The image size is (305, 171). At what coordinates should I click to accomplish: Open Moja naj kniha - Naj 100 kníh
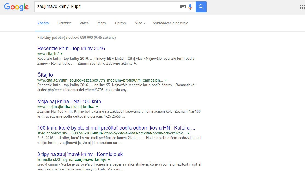(x=69, y=101)
